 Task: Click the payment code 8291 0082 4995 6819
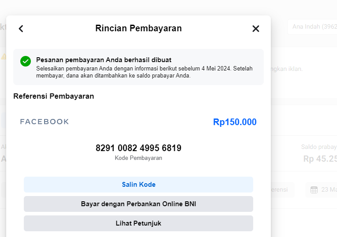(x=139, y=148)
